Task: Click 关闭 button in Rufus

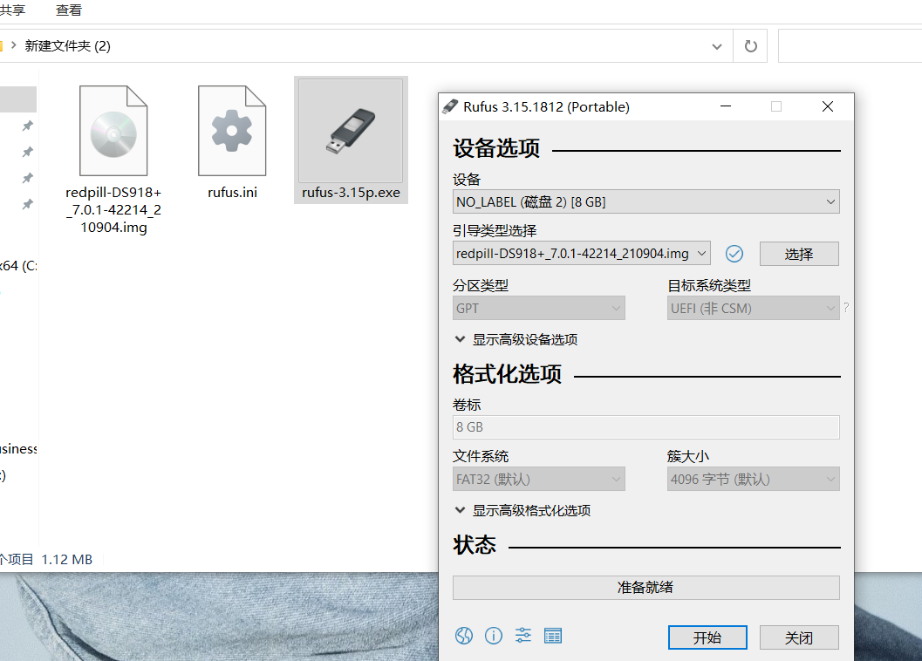Action: 799,637
